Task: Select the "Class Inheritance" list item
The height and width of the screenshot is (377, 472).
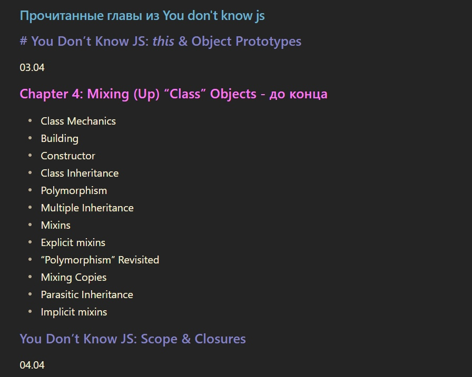Action: (x=80, y=173)
